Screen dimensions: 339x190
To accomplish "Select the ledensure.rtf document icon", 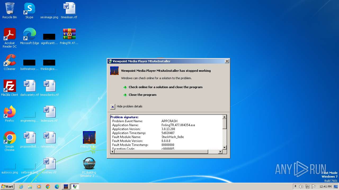I will coord(49,114).
